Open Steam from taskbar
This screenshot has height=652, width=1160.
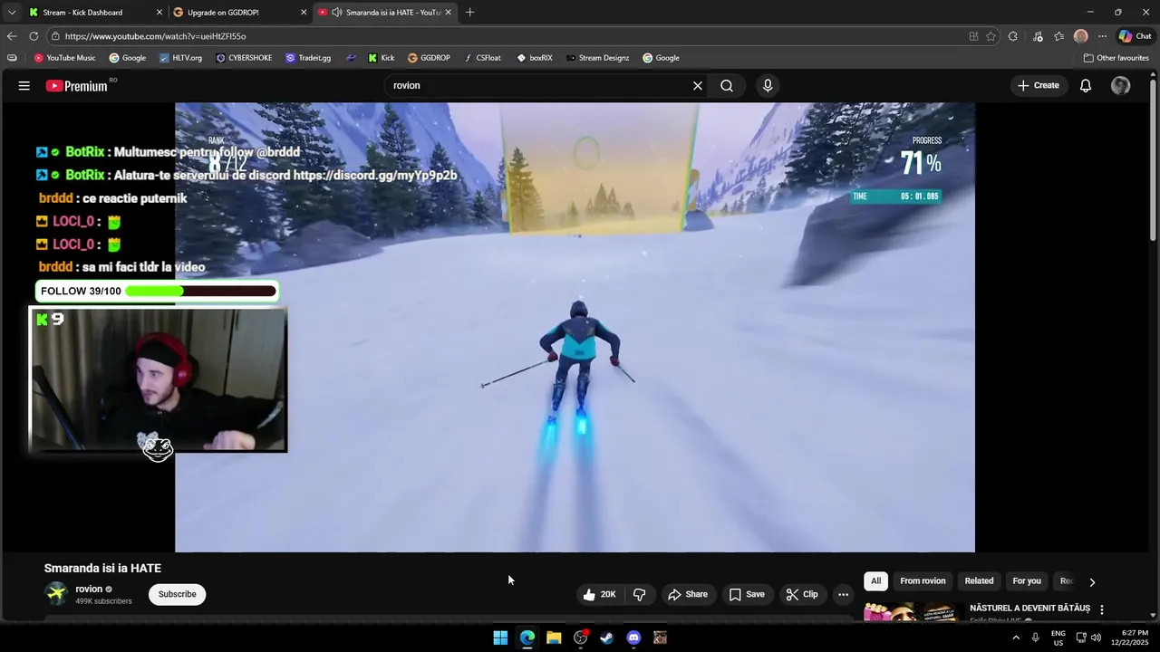[x=606, y=638]
